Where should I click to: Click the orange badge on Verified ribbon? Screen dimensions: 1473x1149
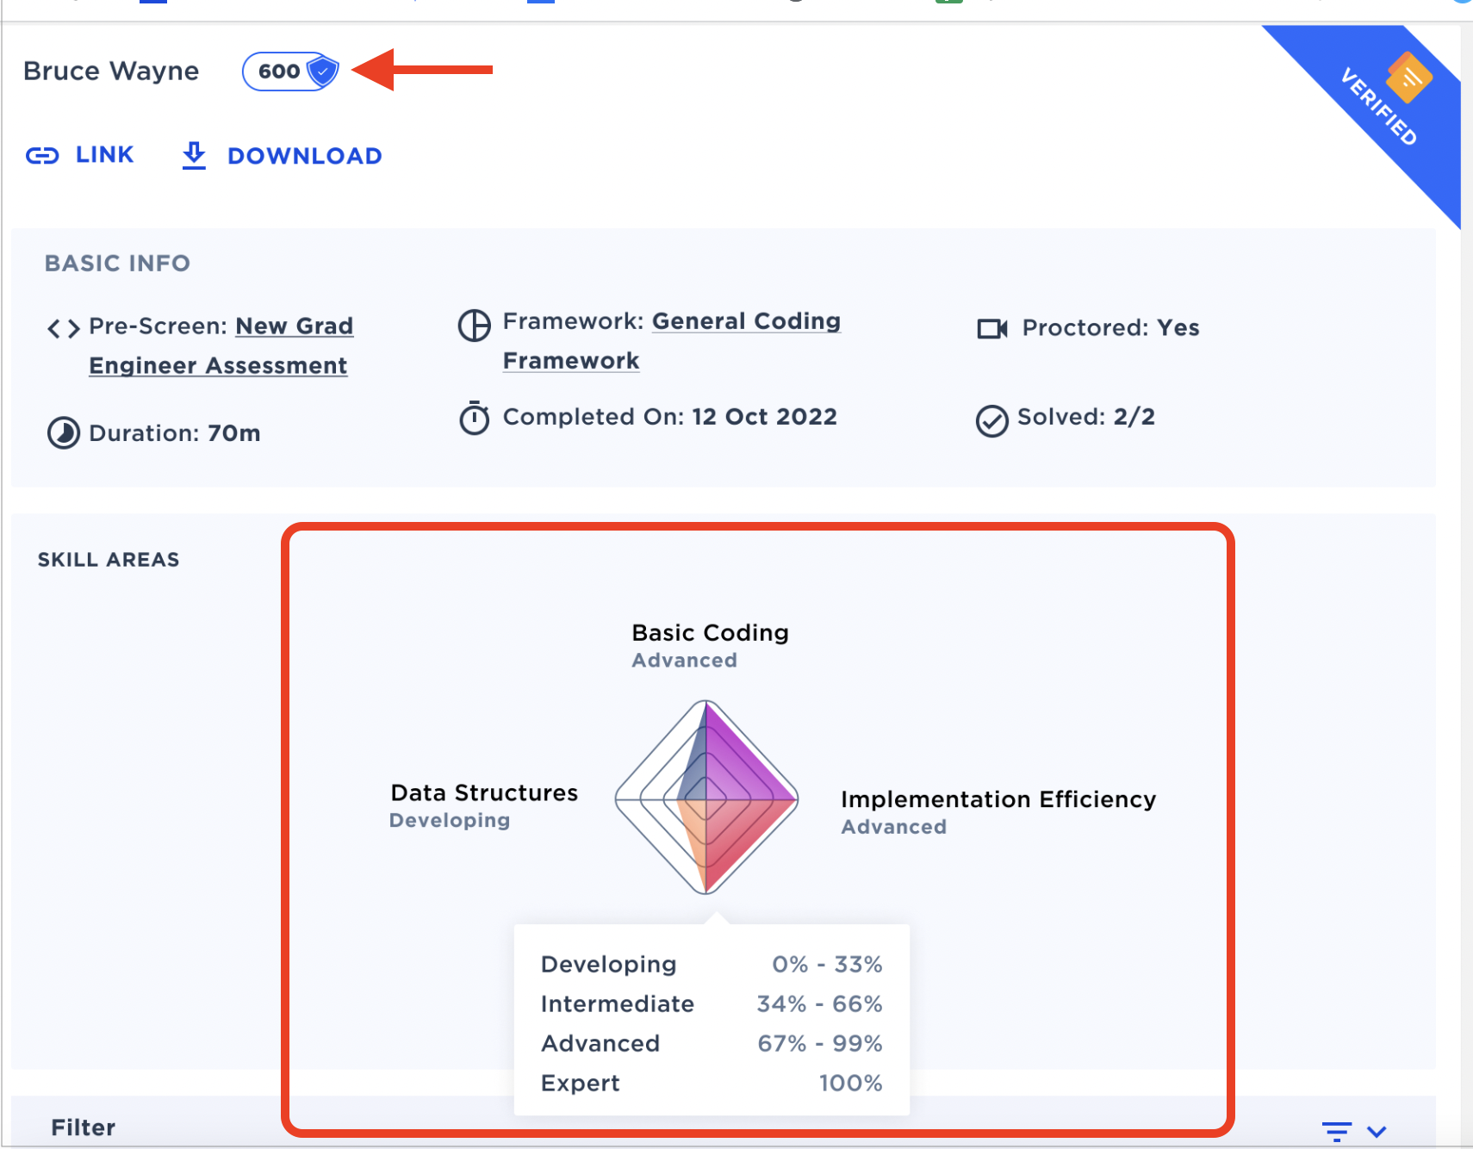tap(1408, 78)
